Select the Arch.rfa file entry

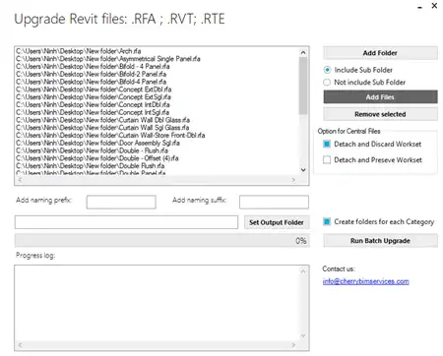click(x=79, y=51)
